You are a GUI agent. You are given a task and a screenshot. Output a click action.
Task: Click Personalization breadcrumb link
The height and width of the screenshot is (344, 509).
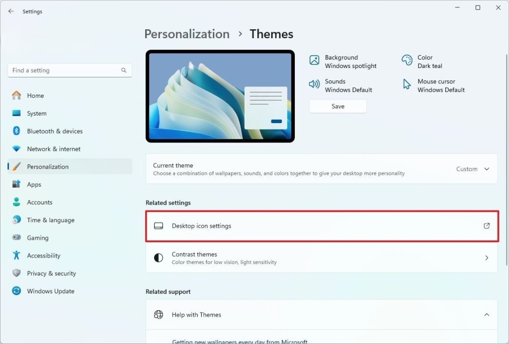click(x=187, y=34)
